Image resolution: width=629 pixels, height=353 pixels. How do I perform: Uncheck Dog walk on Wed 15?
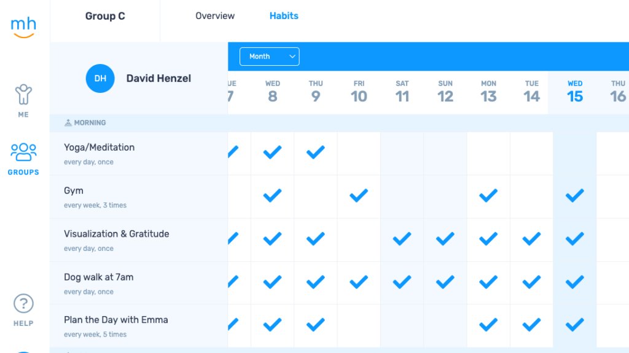tap(575, 282)
